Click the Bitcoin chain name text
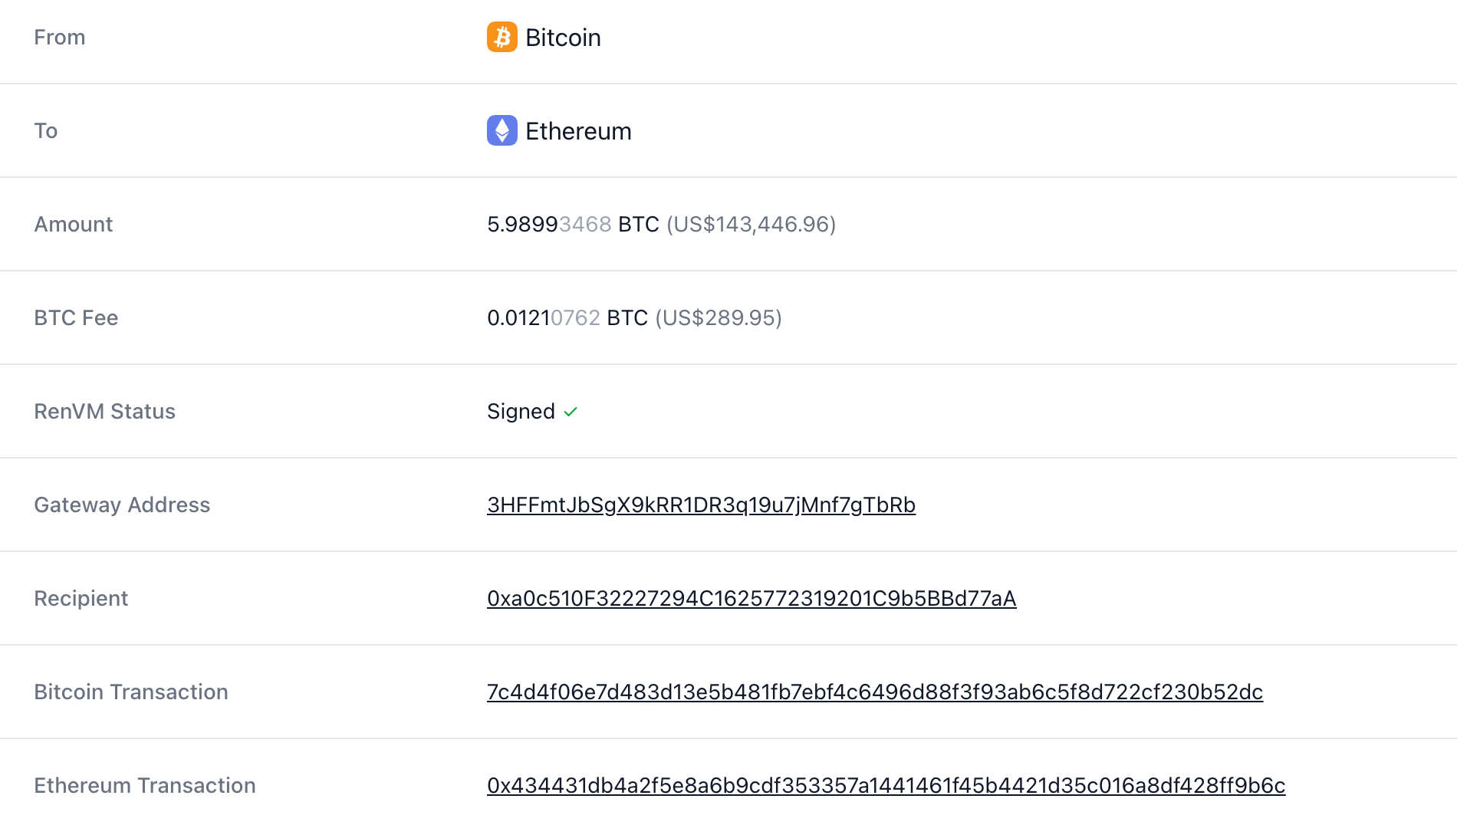 [x=563, y=38]
